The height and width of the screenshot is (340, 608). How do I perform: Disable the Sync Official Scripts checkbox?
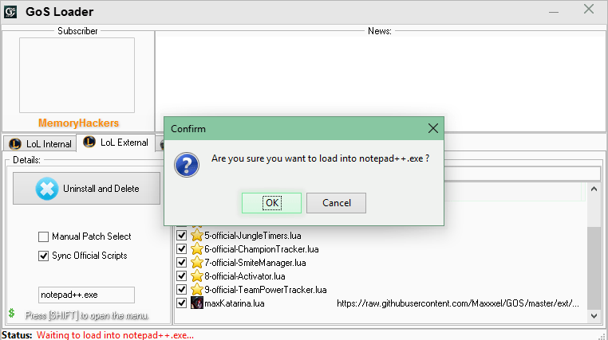pyautogui.click(x=43, y=256)
